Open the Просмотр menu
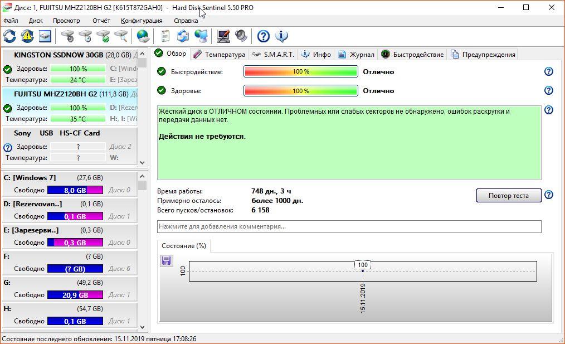This screenshot has height=344, width=565. pyautogui.click(x=66, y=21)
